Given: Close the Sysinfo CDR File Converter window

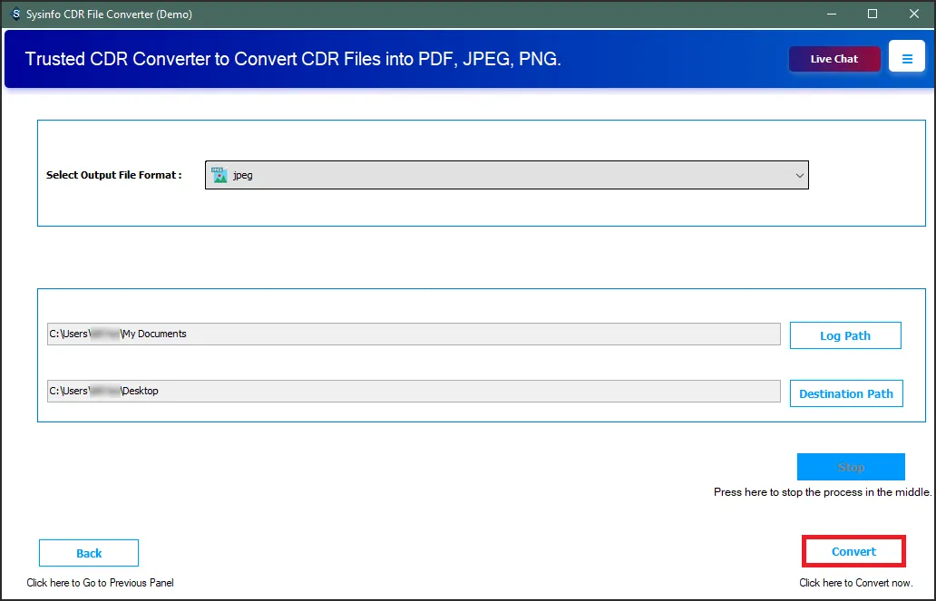Looking at the screenshot, I should coord(914,15).
